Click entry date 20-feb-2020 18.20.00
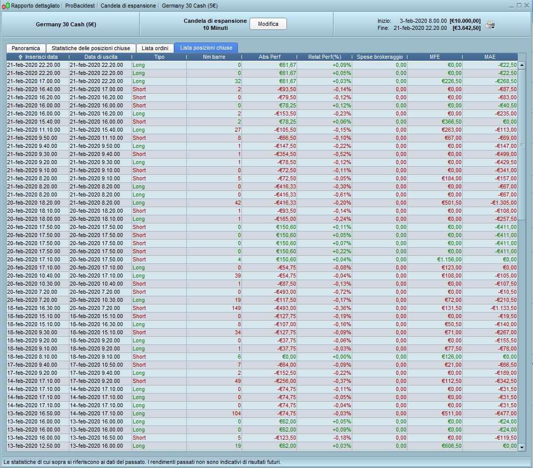 tap(33, 203)
